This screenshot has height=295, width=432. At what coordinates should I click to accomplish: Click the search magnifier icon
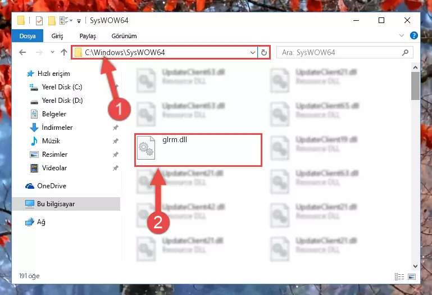click(x=405, y=52)
